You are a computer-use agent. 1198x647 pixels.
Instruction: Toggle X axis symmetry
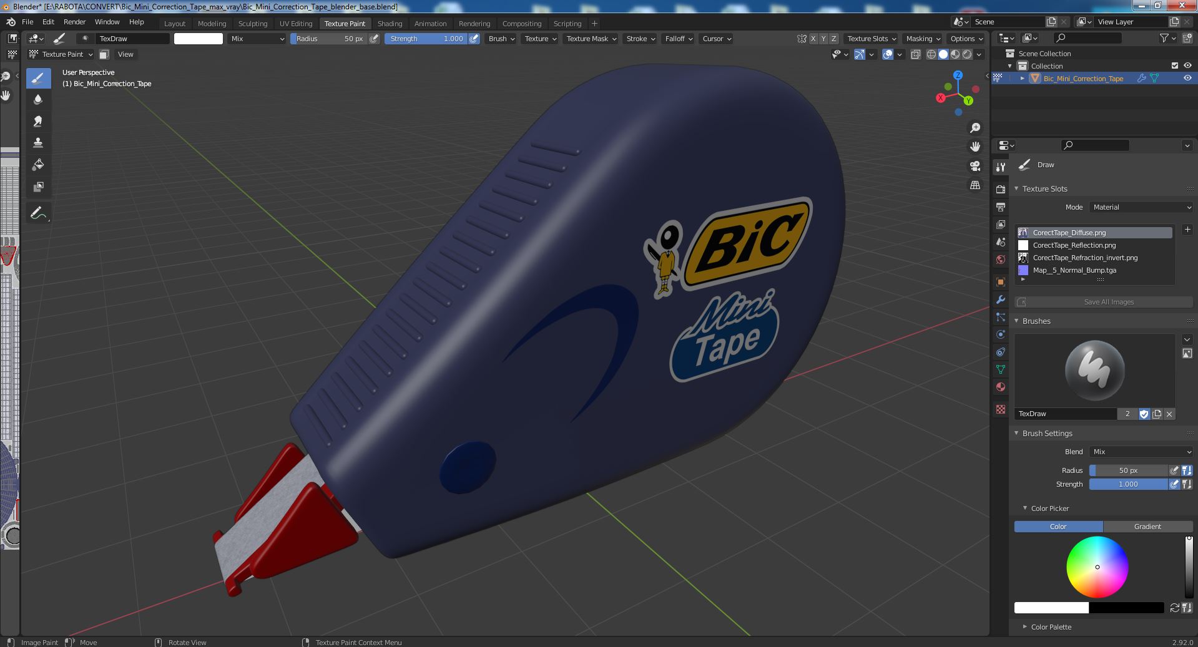pos(813,39)
